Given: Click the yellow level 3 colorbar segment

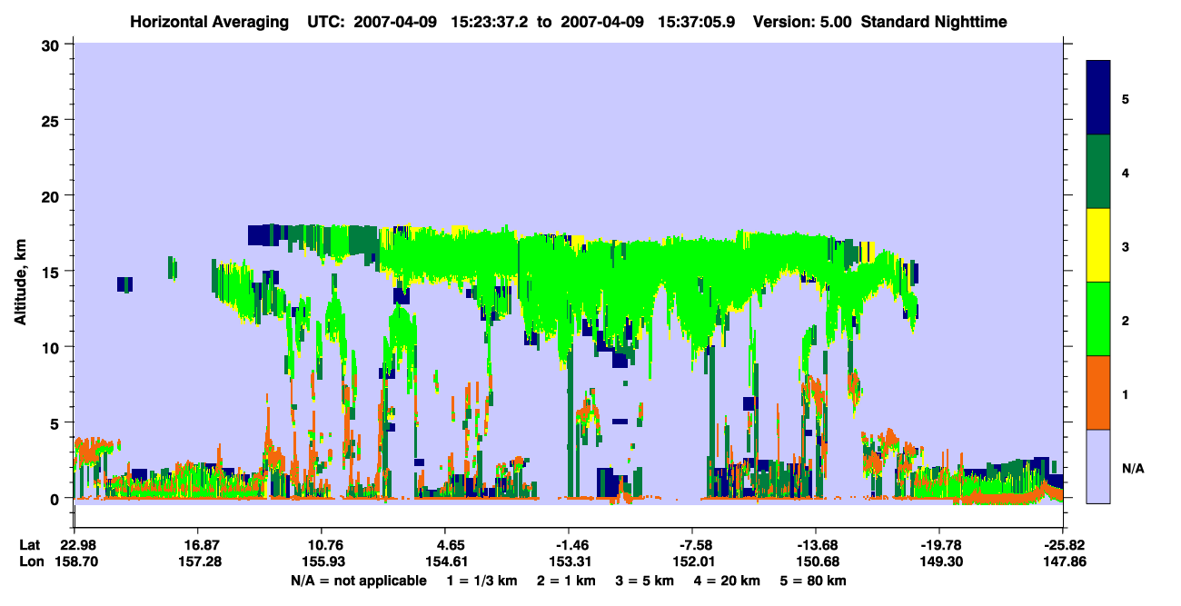Looking at the screenshot, I should tap(1098, 245).
